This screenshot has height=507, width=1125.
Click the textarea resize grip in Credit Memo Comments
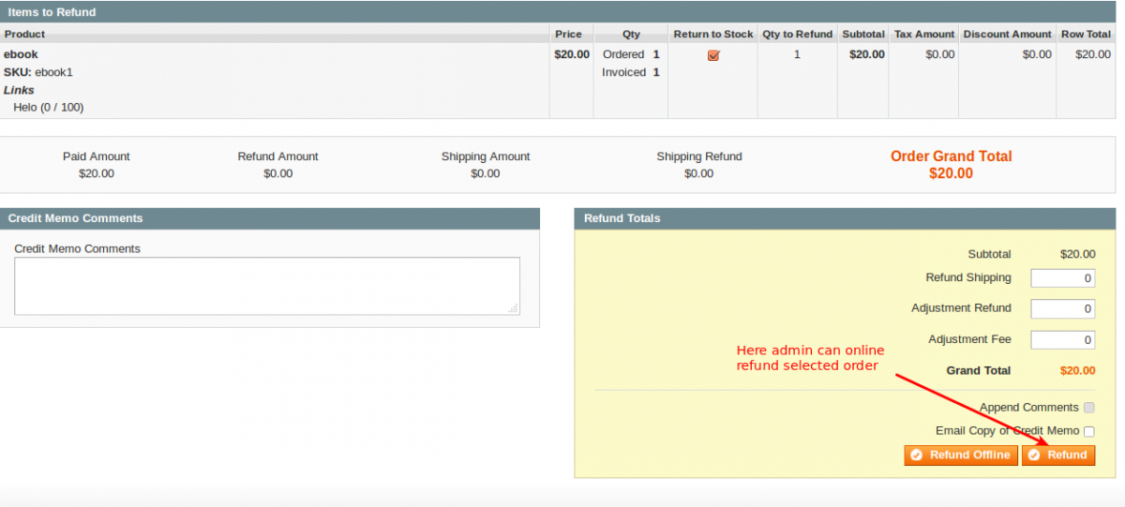coord(513,308)
